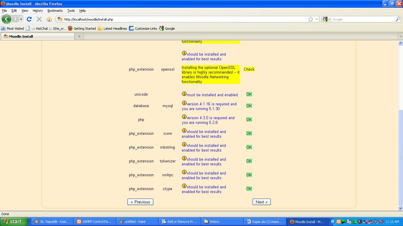
Task: Reload the current Moodle page
Action: point(29,19)
